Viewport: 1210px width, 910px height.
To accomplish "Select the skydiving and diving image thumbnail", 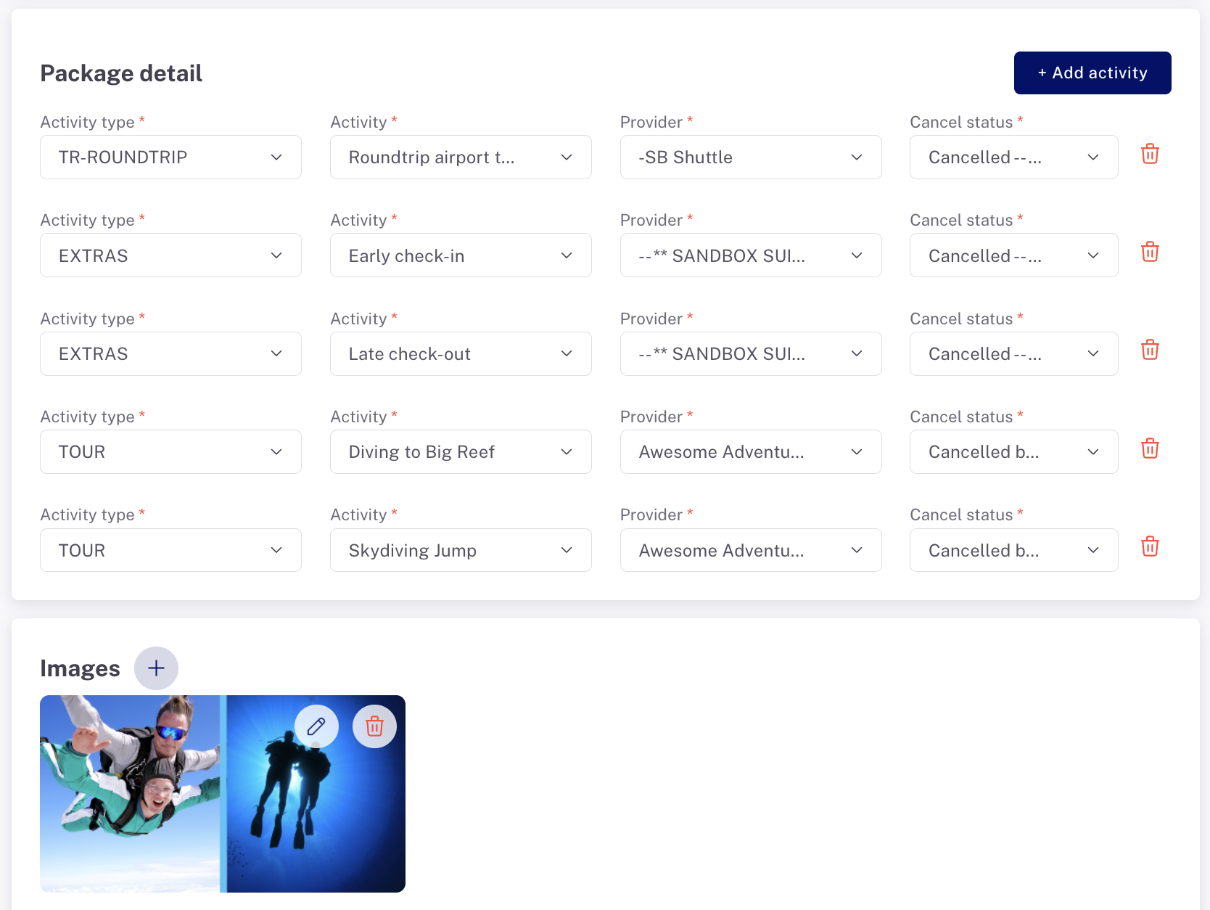I will click(x=223, y=794).
